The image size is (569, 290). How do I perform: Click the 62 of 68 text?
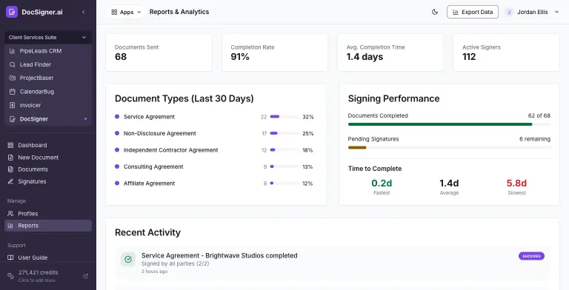(x=539, y=115)
